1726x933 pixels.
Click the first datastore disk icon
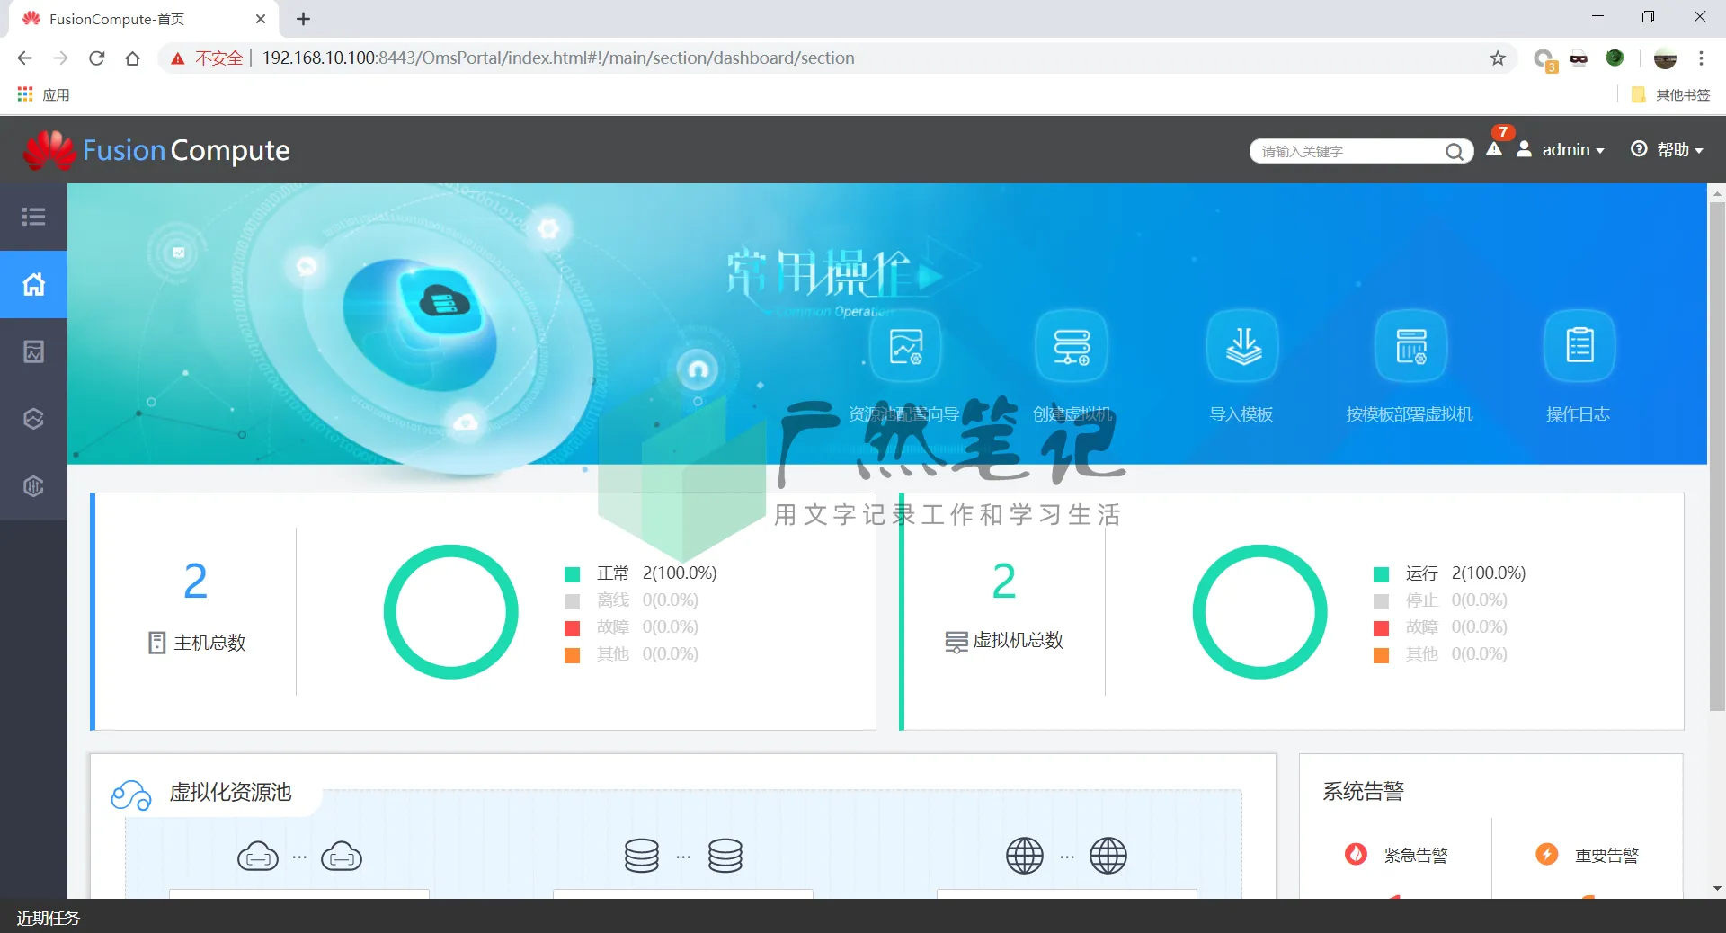pyautogui.click(x=642, y=856)
